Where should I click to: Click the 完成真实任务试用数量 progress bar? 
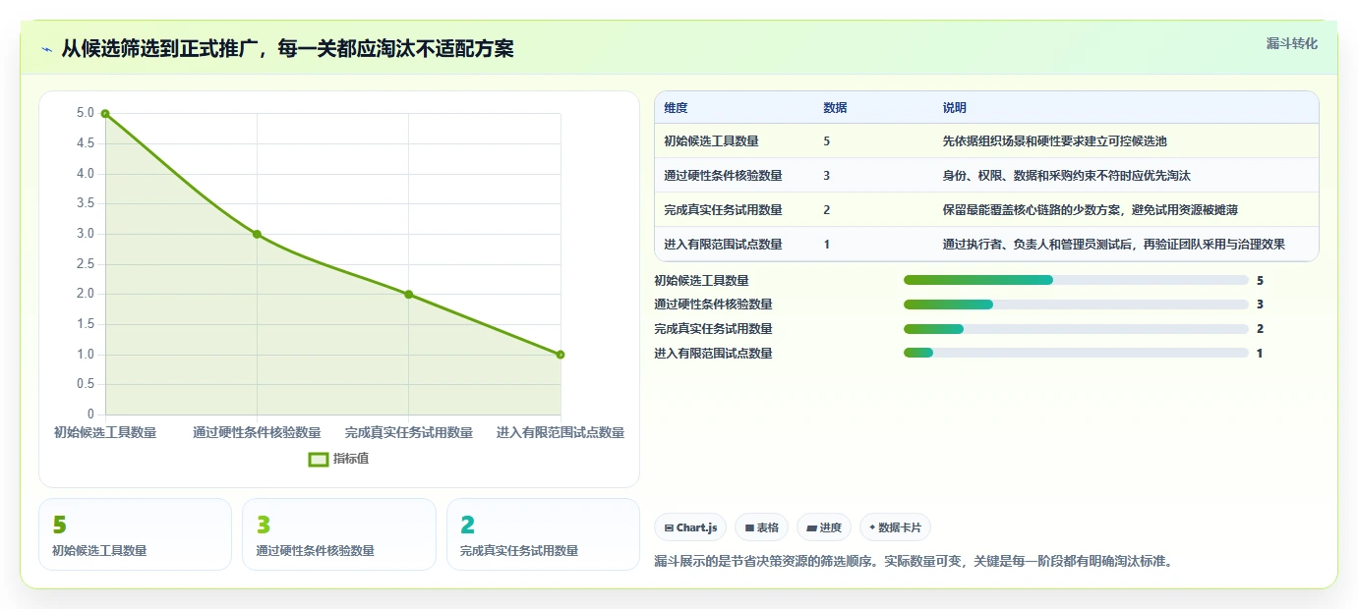tap(1076, 329)
